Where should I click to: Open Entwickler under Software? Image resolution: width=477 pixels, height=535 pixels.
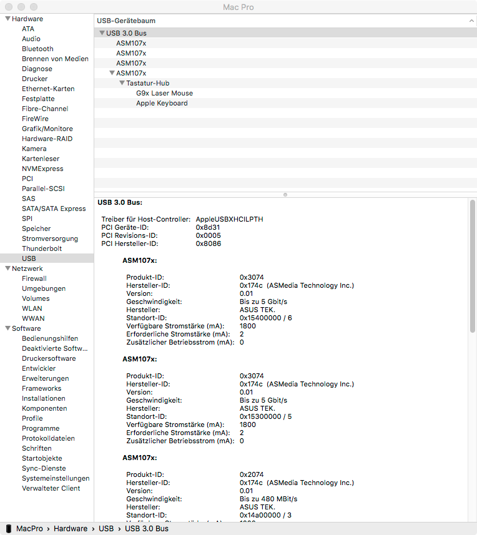coord(39,368)
